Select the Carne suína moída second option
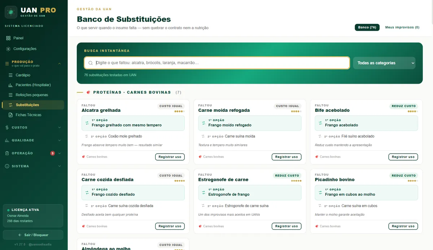This screenshot has height=250, width=433. [x=240, y=136]
